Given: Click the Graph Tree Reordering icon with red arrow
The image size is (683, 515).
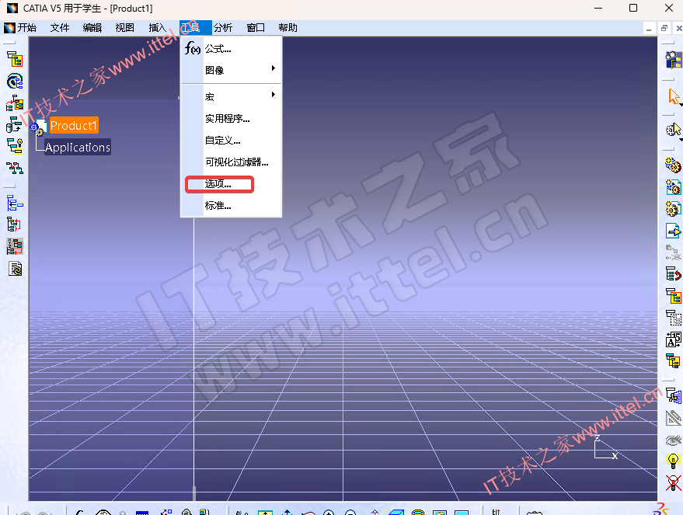Looking at the screenshot, I should pos(674,274).
